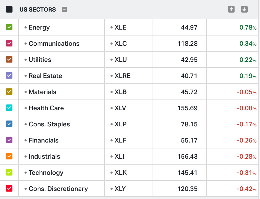Viewport: 260px width, 199px height.
Task: Collapse the US Sectors group
Action: 64,9
